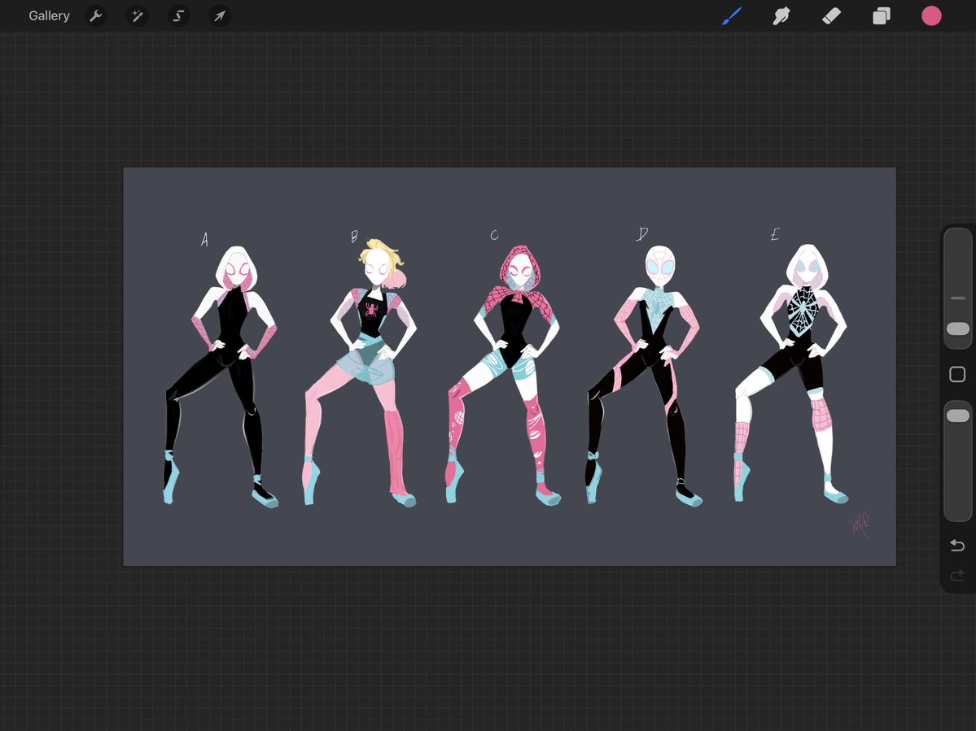Image resolution: width=976 pixels, height=731 pixels.
Task: Tap the pink-hooded figure labeled C
Action: (x=504, y=375)
